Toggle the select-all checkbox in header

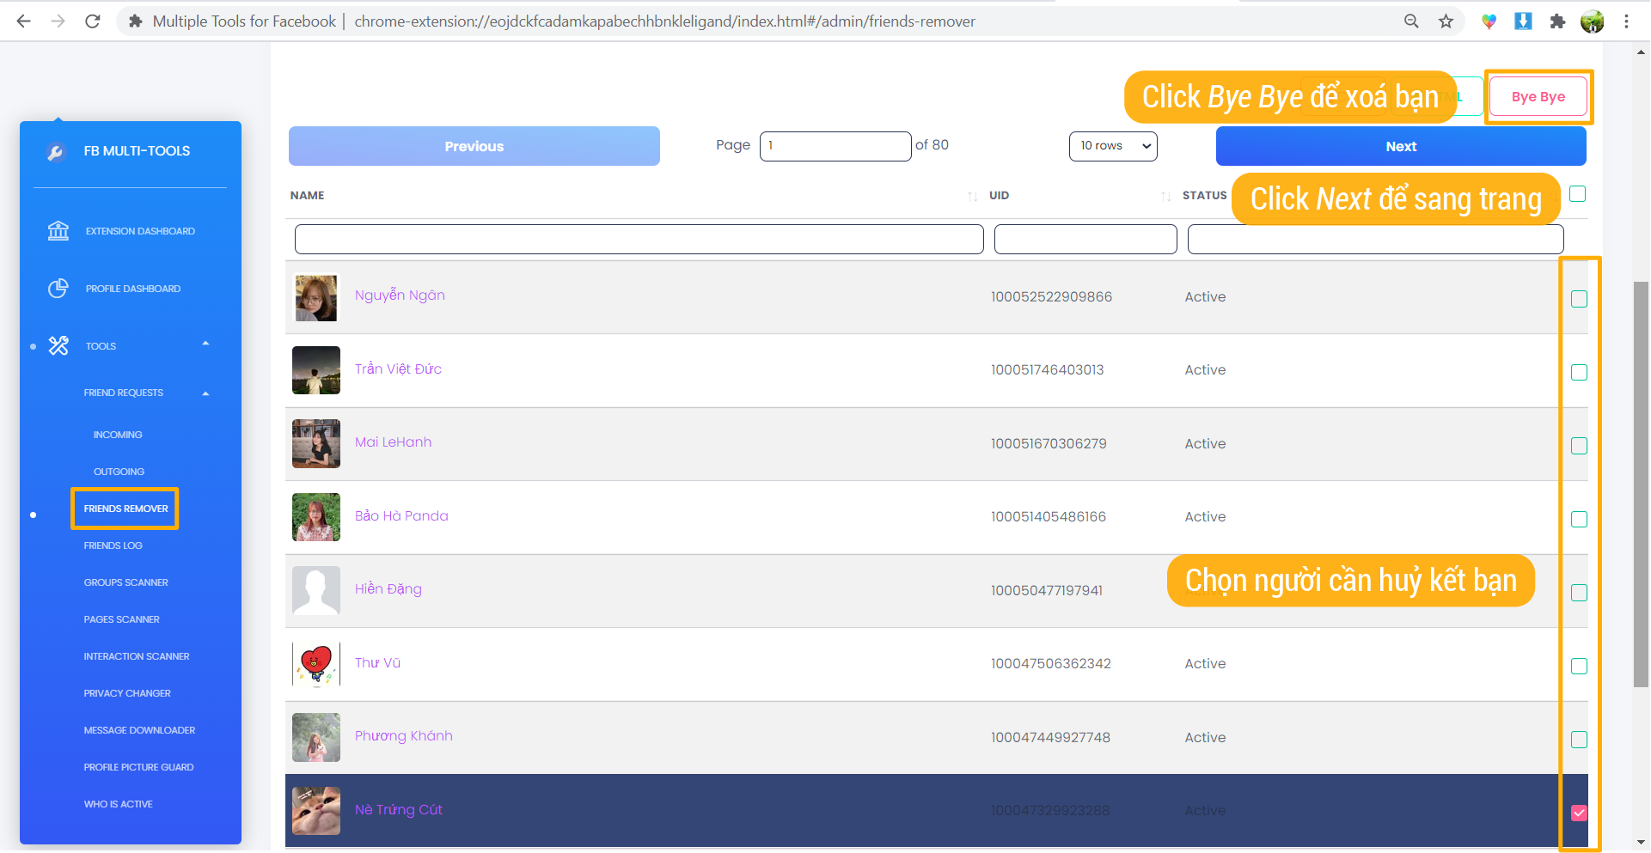(x=1577, y=194)
